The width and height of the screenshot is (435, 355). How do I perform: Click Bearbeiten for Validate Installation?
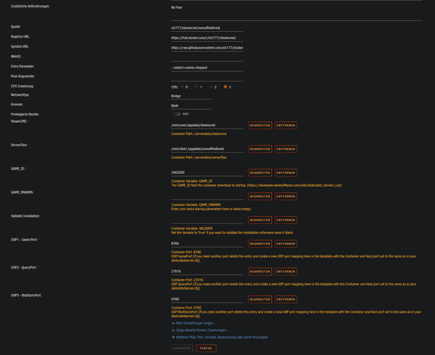[x=260, y=220]
